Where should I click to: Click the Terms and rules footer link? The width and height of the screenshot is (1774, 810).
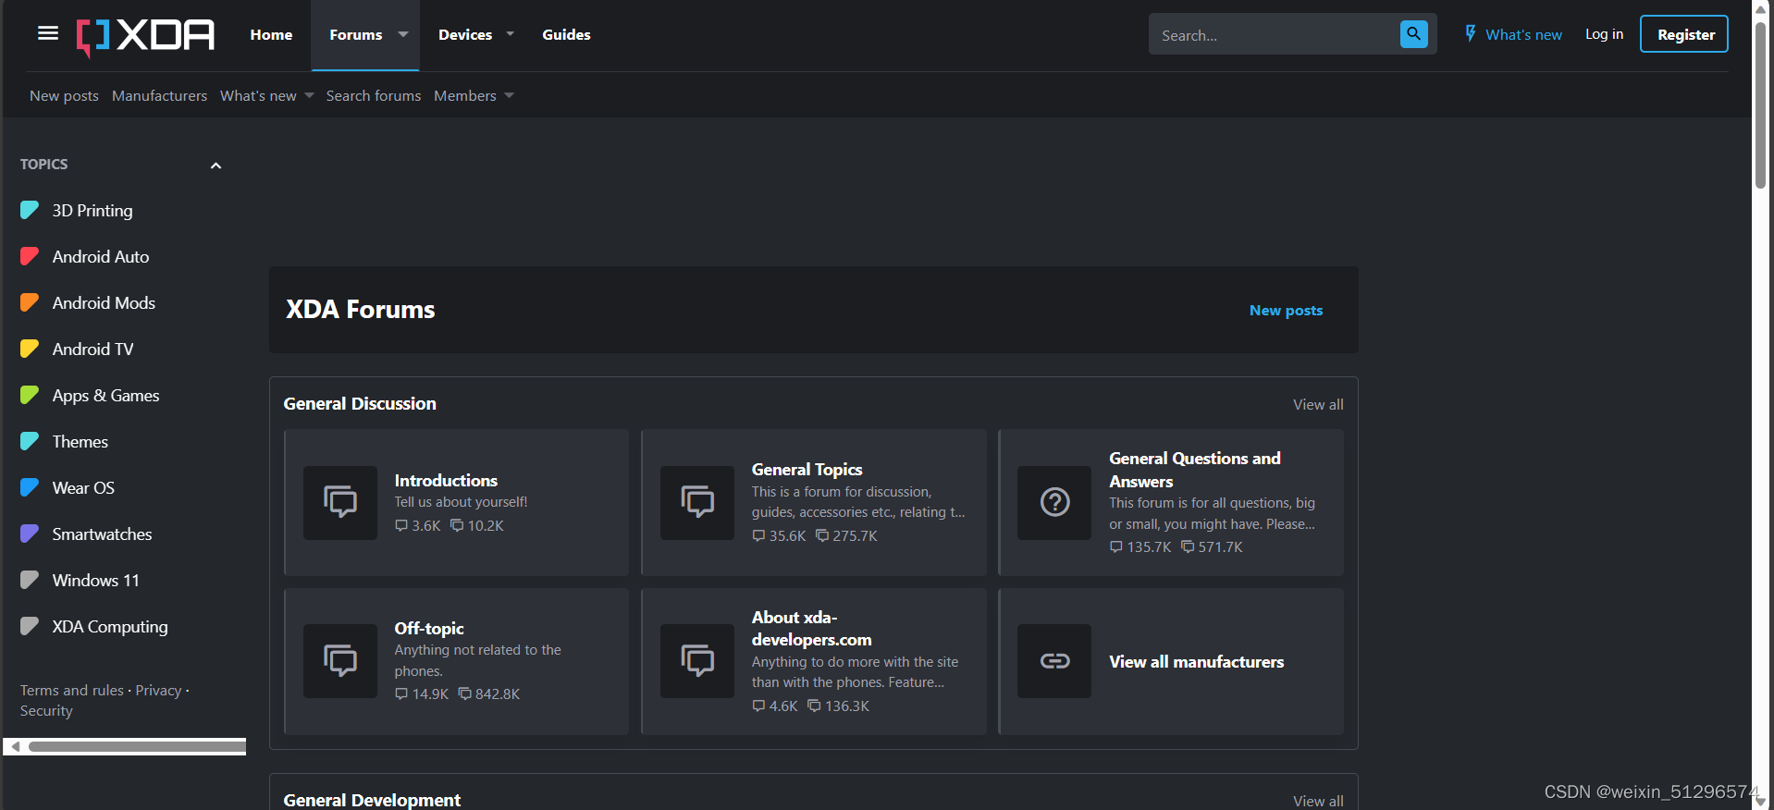point(72,690)
